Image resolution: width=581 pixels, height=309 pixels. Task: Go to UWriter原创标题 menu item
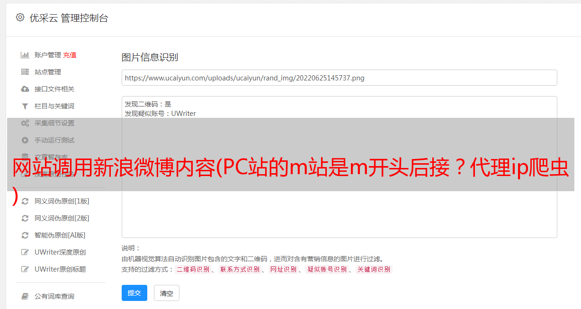(x=60, y=269)
